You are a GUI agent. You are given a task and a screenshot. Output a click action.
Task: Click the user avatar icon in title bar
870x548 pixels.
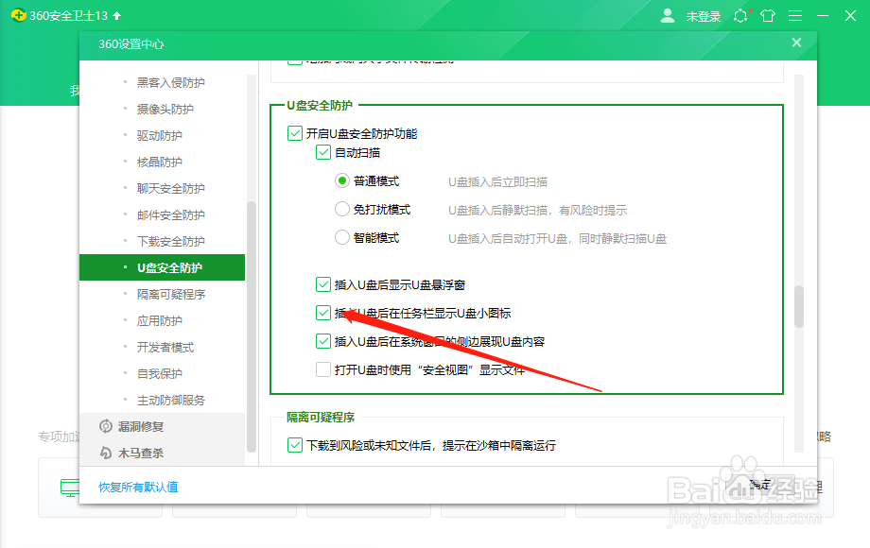coord(668,15)
